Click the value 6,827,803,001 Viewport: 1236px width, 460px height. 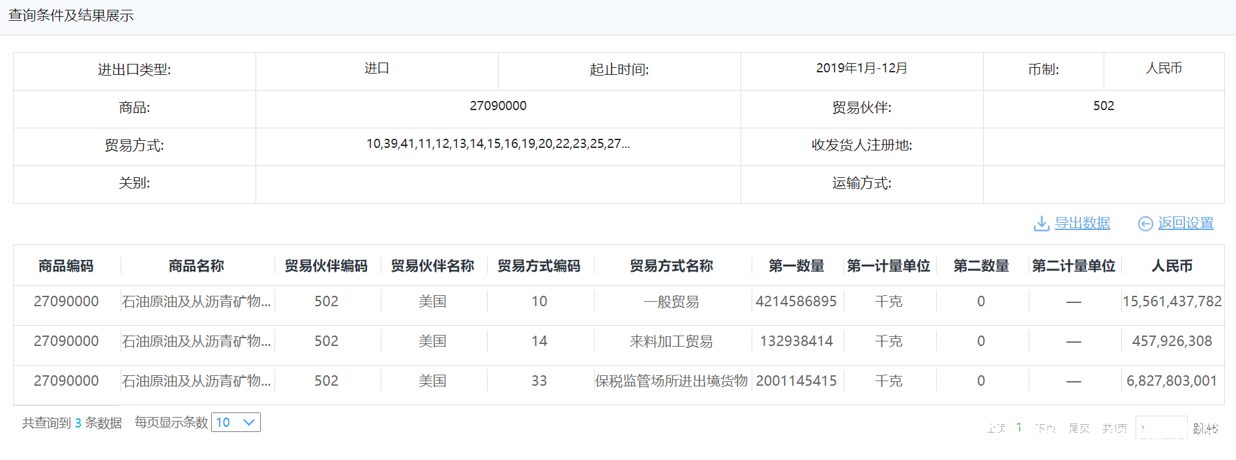(1172, 381)
